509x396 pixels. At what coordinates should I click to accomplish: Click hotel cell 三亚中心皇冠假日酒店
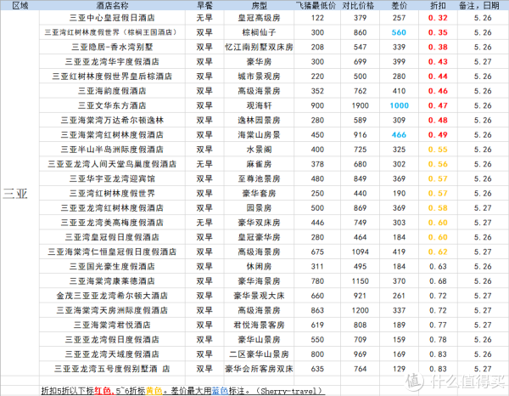112,18
